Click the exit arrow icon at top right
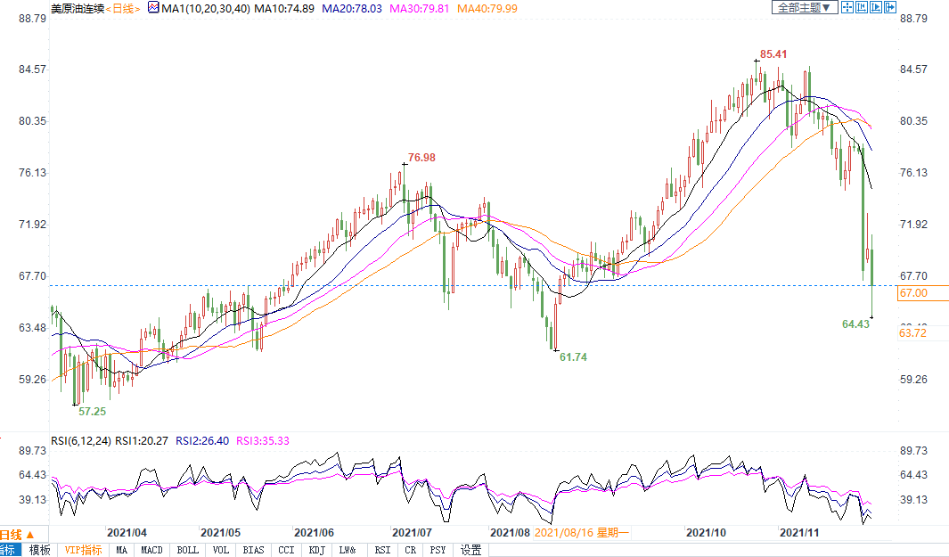The image size is (949, 557). click(888, 7)
